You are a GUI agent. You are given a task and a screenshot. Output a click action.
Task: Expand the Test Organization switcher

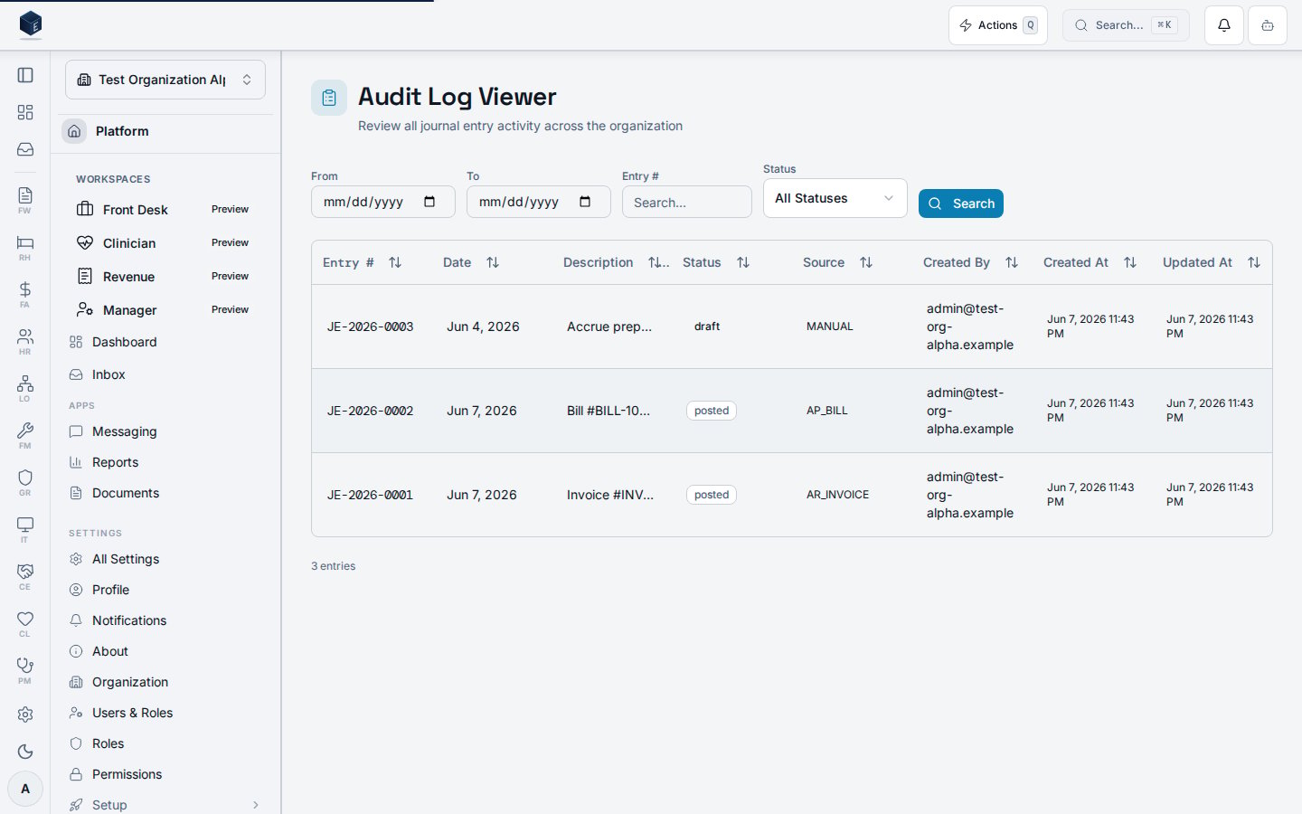(165, 80)
